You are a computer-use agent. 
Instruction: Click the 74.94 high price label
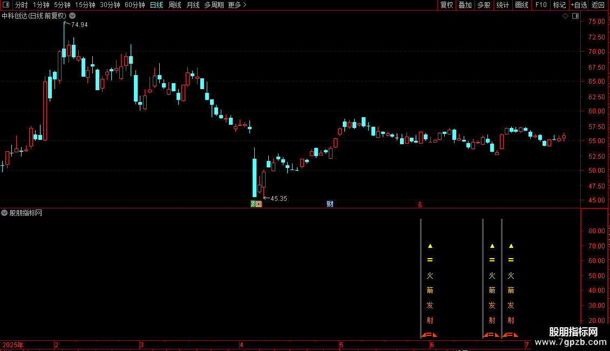pyautogui.click(x=79, y=25)
